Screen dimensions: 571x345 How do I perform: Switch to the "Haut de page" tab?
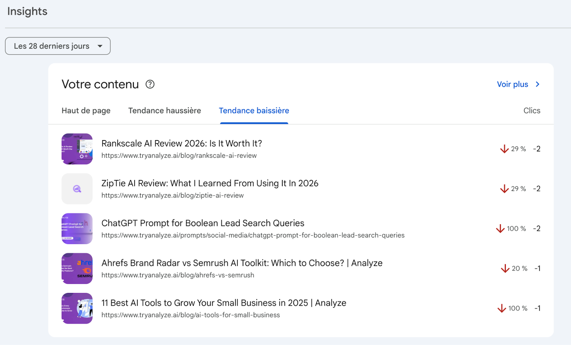[86, 110]
